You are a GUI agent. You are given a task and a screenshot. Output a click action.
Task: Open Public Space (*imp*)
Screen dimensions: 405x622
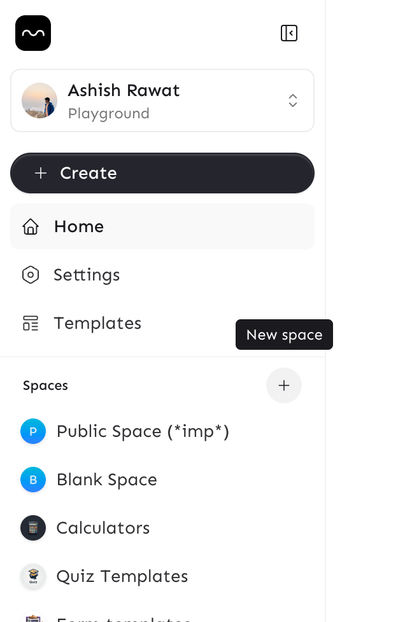[143, 431]
